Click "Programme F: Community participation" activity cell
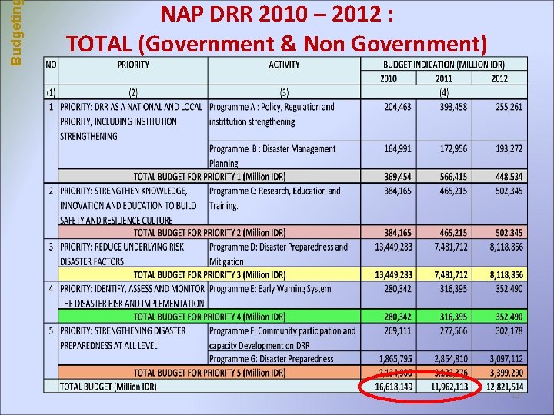554x415 pixels. click(x=282, y=338)
